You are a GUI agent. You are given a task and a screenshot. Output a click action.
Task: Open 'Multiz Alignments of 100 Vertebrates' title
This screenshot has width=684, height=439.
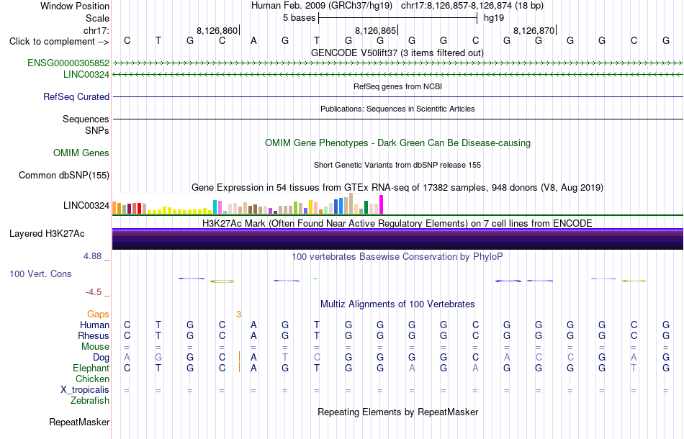(x=397, y=304)
